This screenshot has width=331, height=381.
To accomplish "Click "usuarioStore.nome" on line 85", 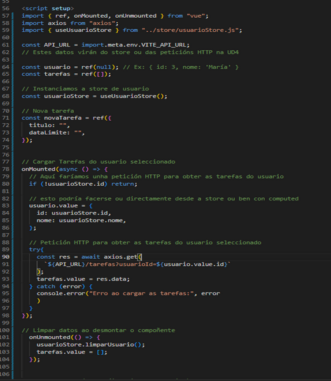I will (91, 220).
